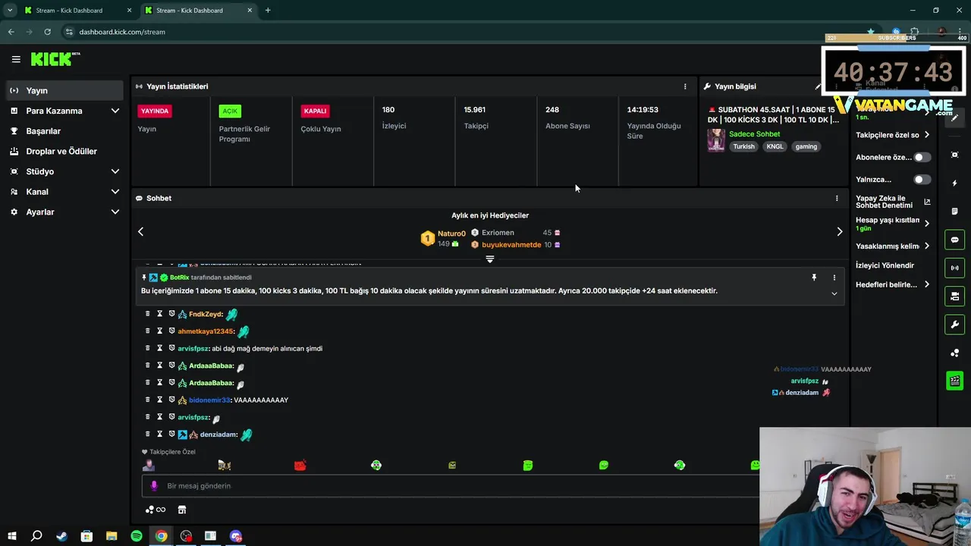Open Takipçilere özel sohbet settings chevron
971x546 pixels.
pyautogui.click(x=926, y=135)
